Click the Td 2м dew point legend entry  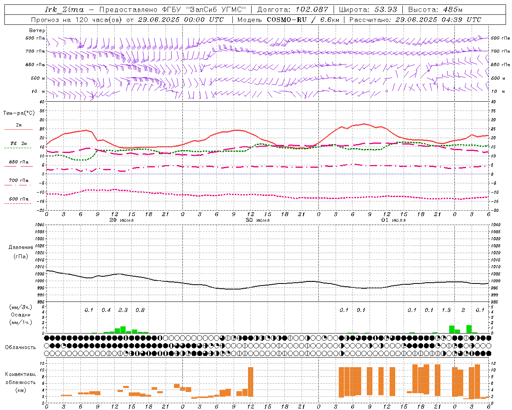pos(19,143)
